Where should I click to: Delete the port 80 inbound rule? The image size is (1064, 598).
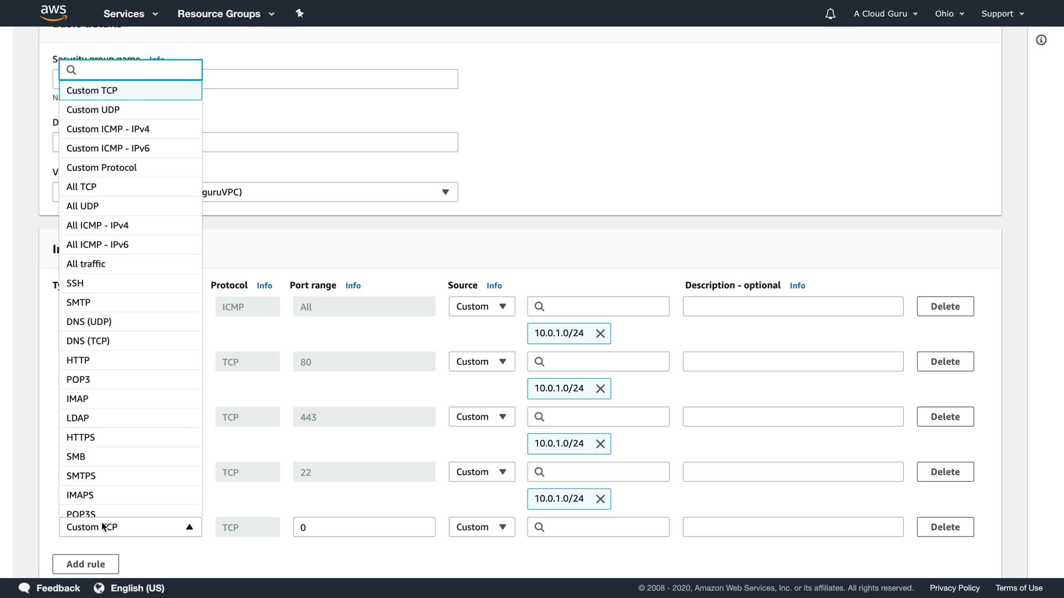(x=945, y=362)
